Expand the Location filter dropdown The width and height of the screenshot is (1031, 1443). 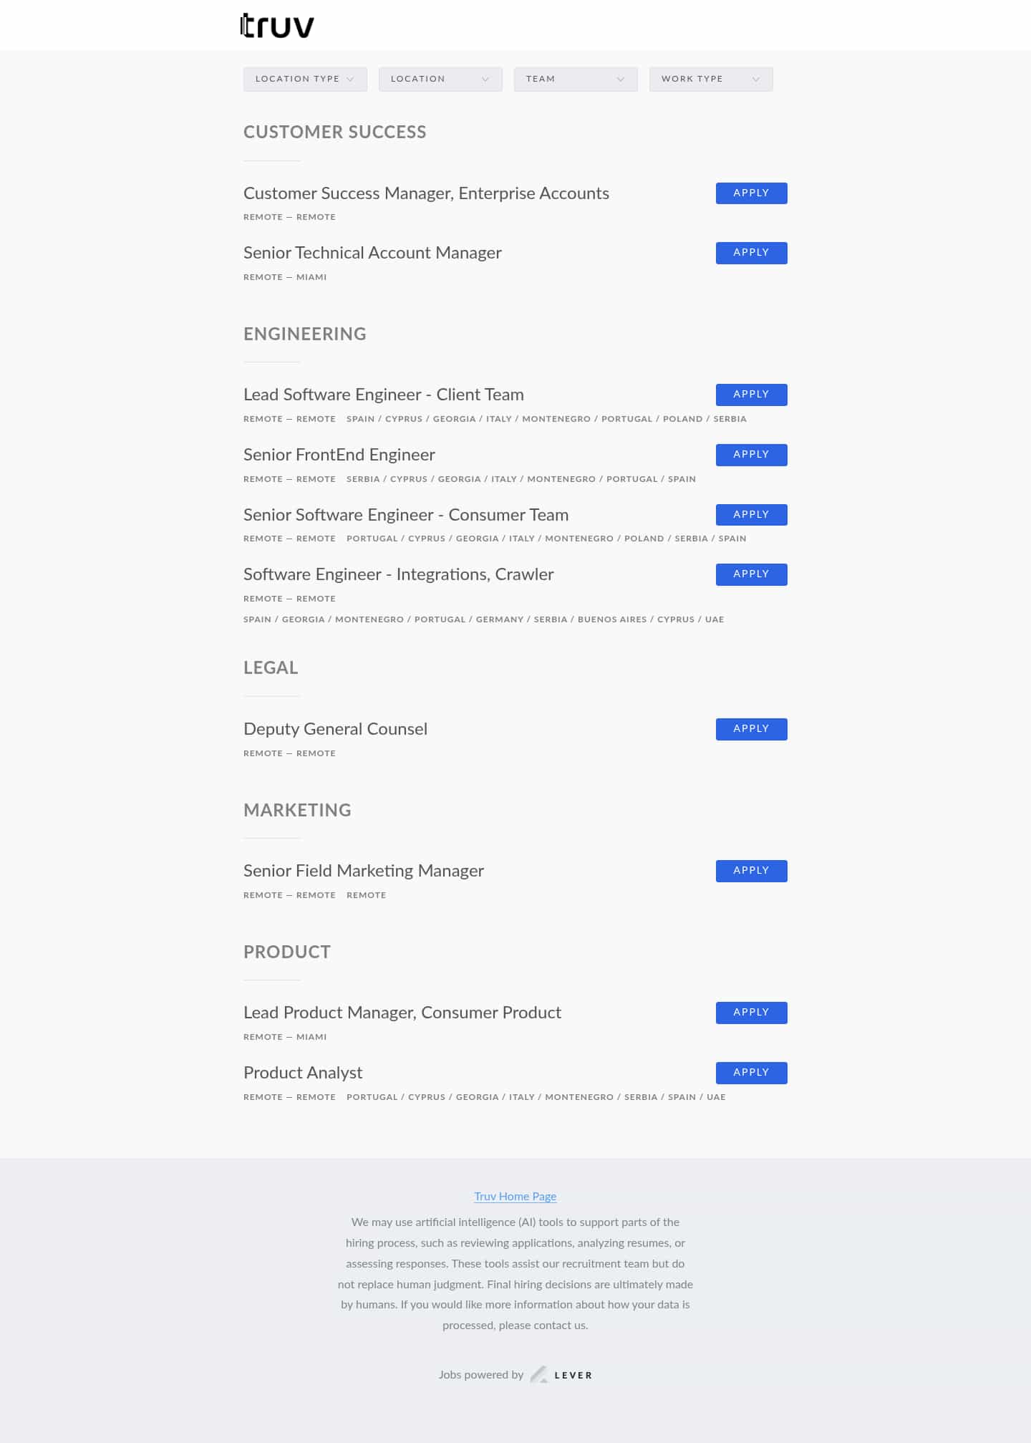click(440, 79)
